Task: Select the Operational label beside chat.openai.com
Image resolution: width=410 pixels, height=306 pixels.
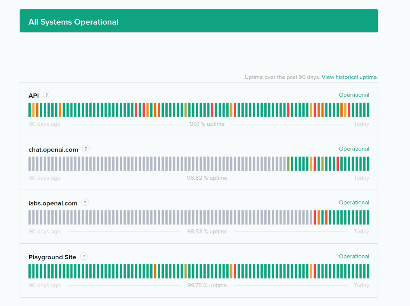Action: click(x=354, y=149)
